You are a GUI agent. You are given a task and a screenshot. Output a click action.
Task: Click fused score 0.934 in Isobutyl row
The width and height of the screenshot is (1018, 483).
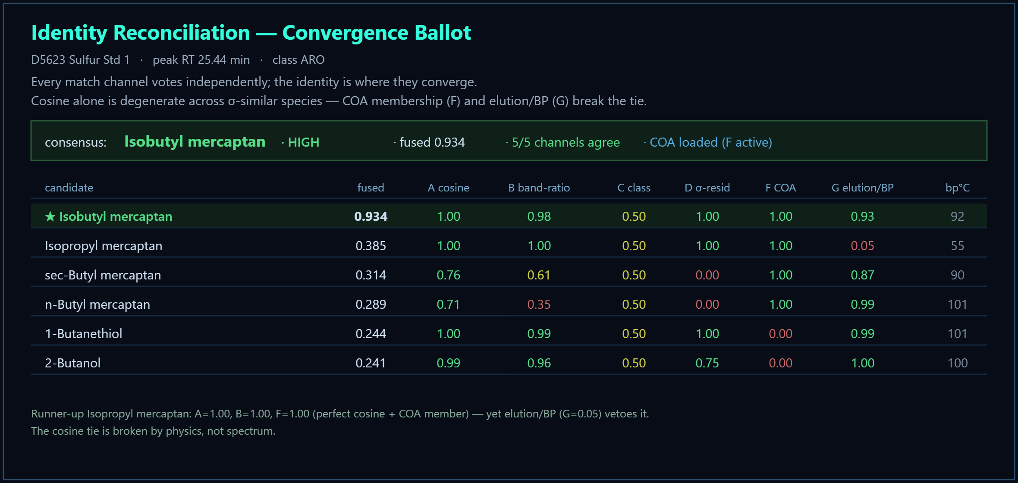tap(371, 216)
